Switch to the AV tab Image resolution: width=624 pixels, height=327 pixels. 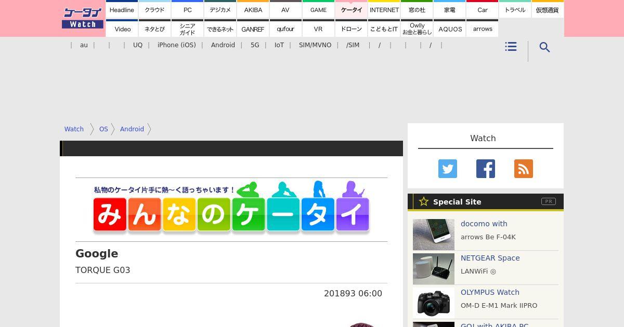point(285,9)
